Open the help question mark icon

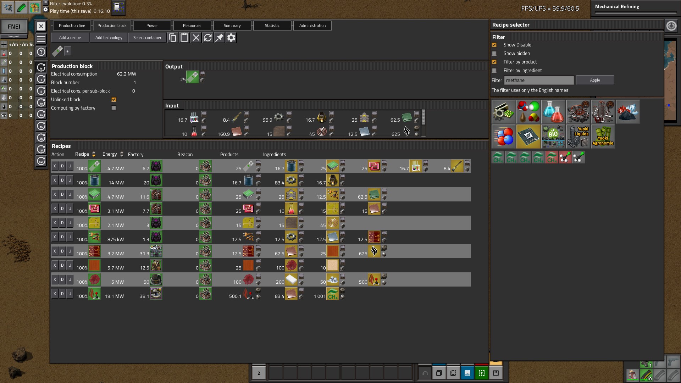(41, 52)
